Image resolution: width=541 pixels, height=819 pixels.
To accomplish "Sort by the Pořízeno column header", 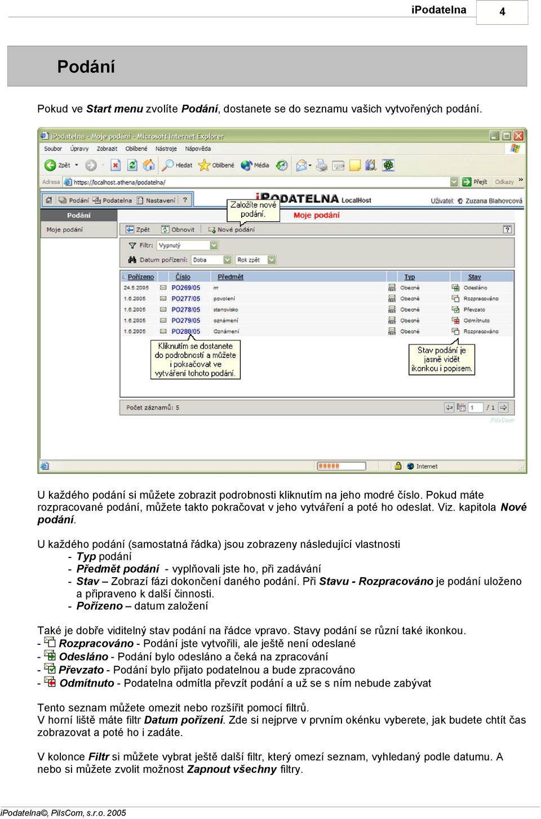I will (x=141, y=277).
